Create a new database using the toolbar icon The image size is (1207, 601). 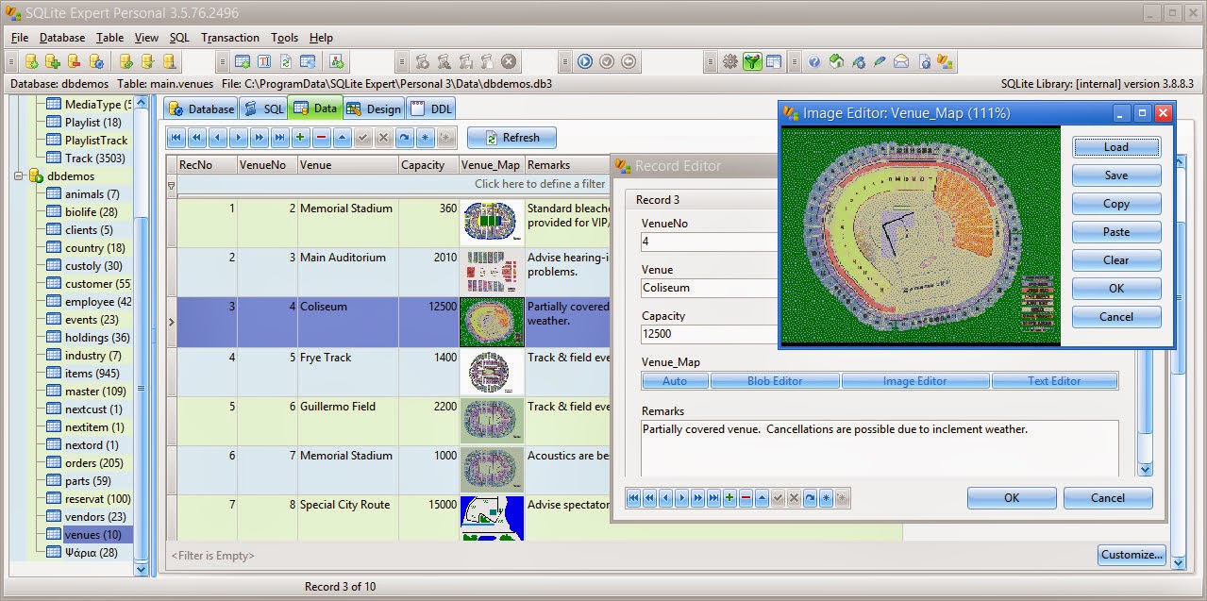coord(31,60)
